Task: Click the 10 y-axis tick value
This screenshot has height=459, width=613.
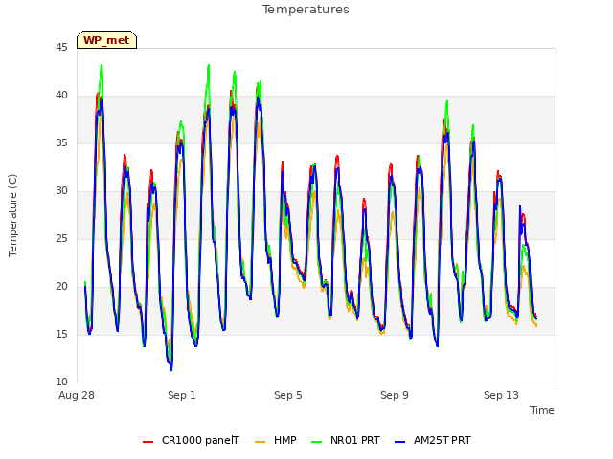Action: click(61, 382)
